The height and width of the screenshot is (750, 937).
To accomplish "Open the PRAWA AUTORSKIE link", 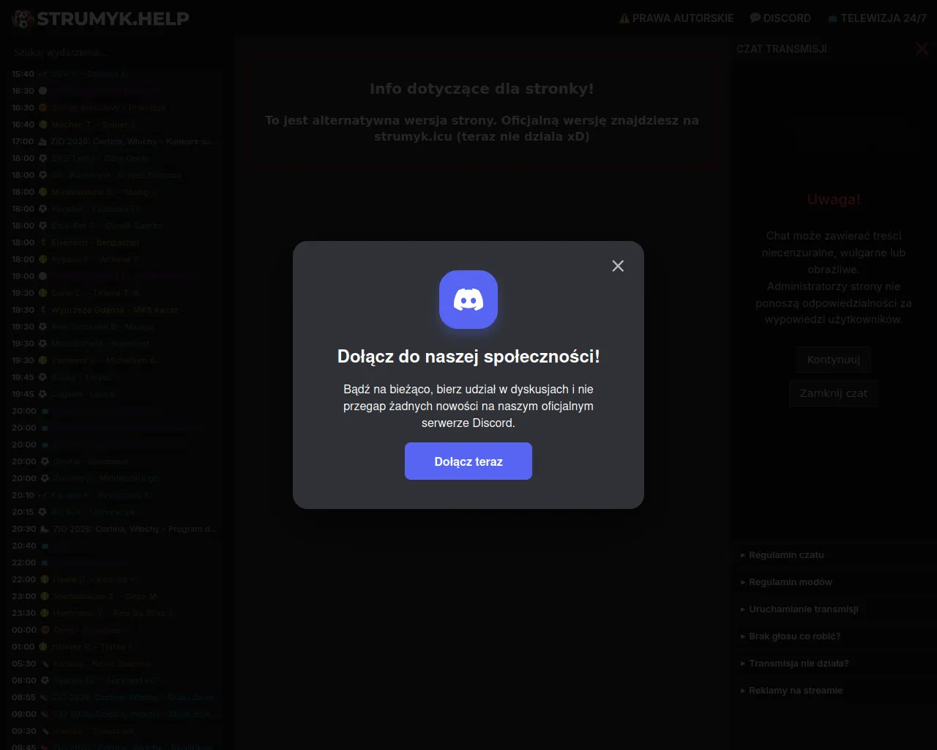I will pos(676,18).
